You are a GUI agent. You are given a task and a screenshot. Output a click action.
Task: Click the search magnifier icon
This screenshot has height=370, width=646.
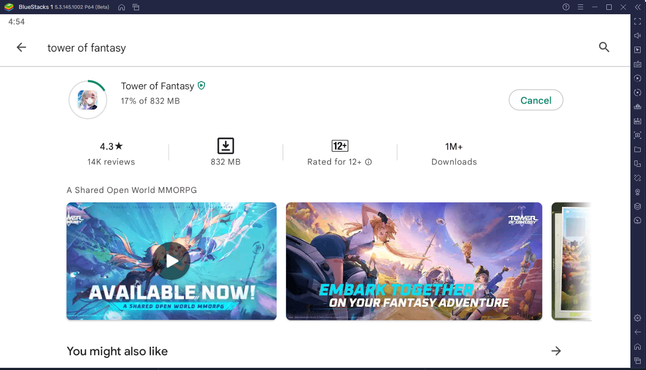click(604, 47)
